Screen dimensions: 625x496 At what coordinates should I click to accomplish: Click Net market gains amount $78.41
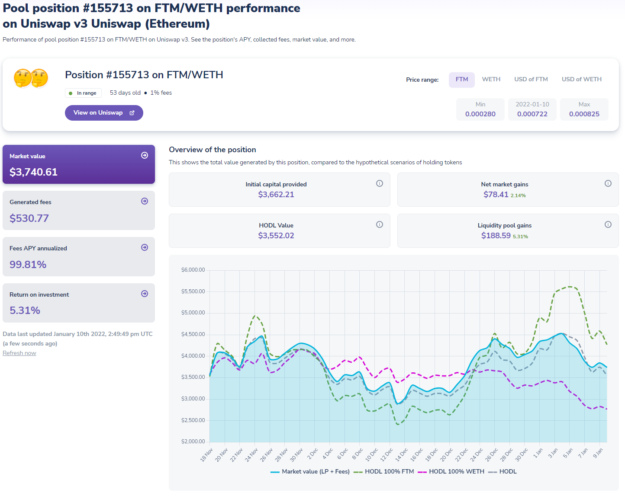(x=496, y=195)
